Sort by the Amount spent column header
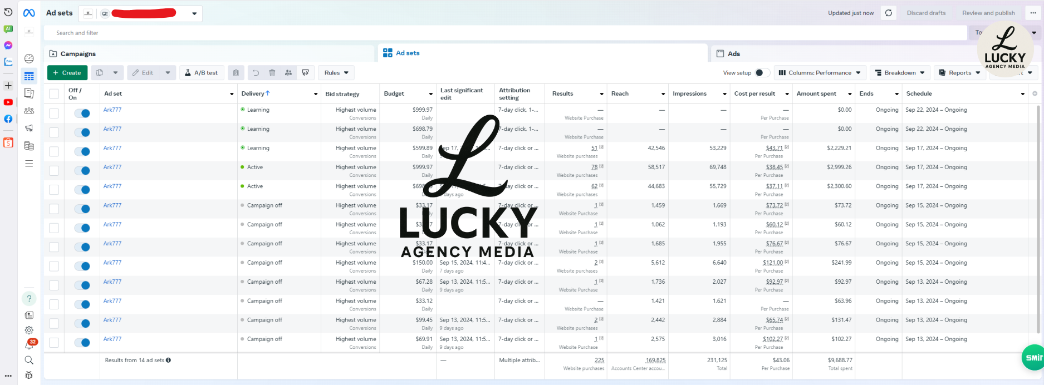The height and width of the screenshot is (385, 1044). (816, 93)
